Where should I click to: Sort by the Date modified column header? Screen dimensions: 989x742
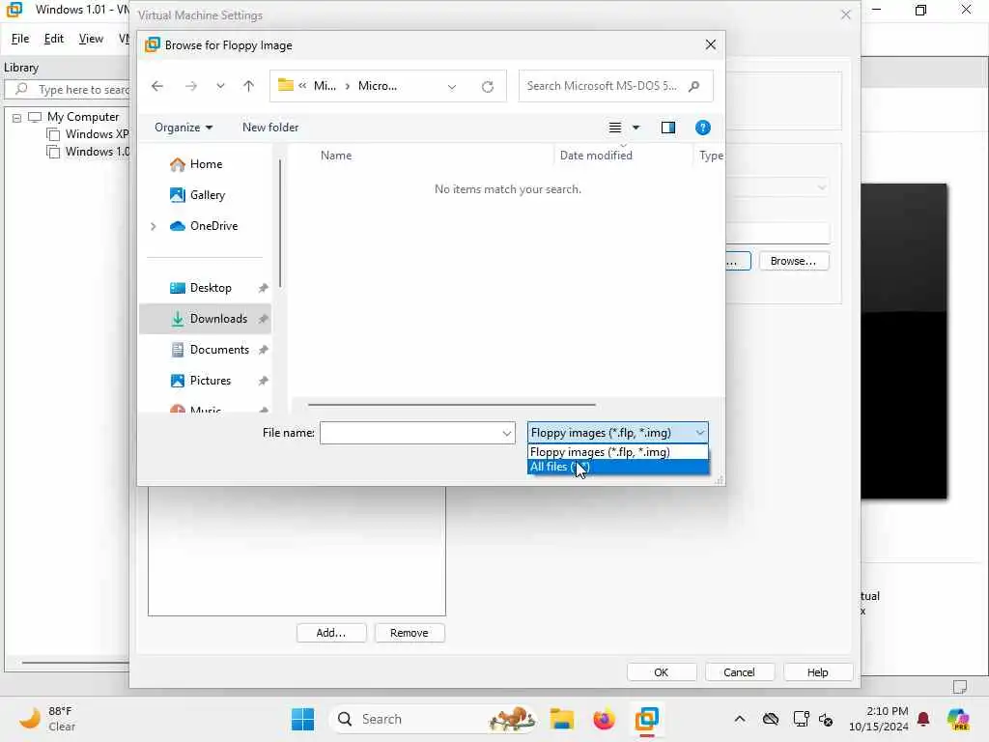(x=596, y=156)
